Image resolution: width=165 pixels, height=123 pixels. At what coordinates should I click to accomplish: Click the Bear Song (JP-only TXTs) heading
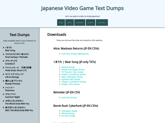click(x=75, y=62)
